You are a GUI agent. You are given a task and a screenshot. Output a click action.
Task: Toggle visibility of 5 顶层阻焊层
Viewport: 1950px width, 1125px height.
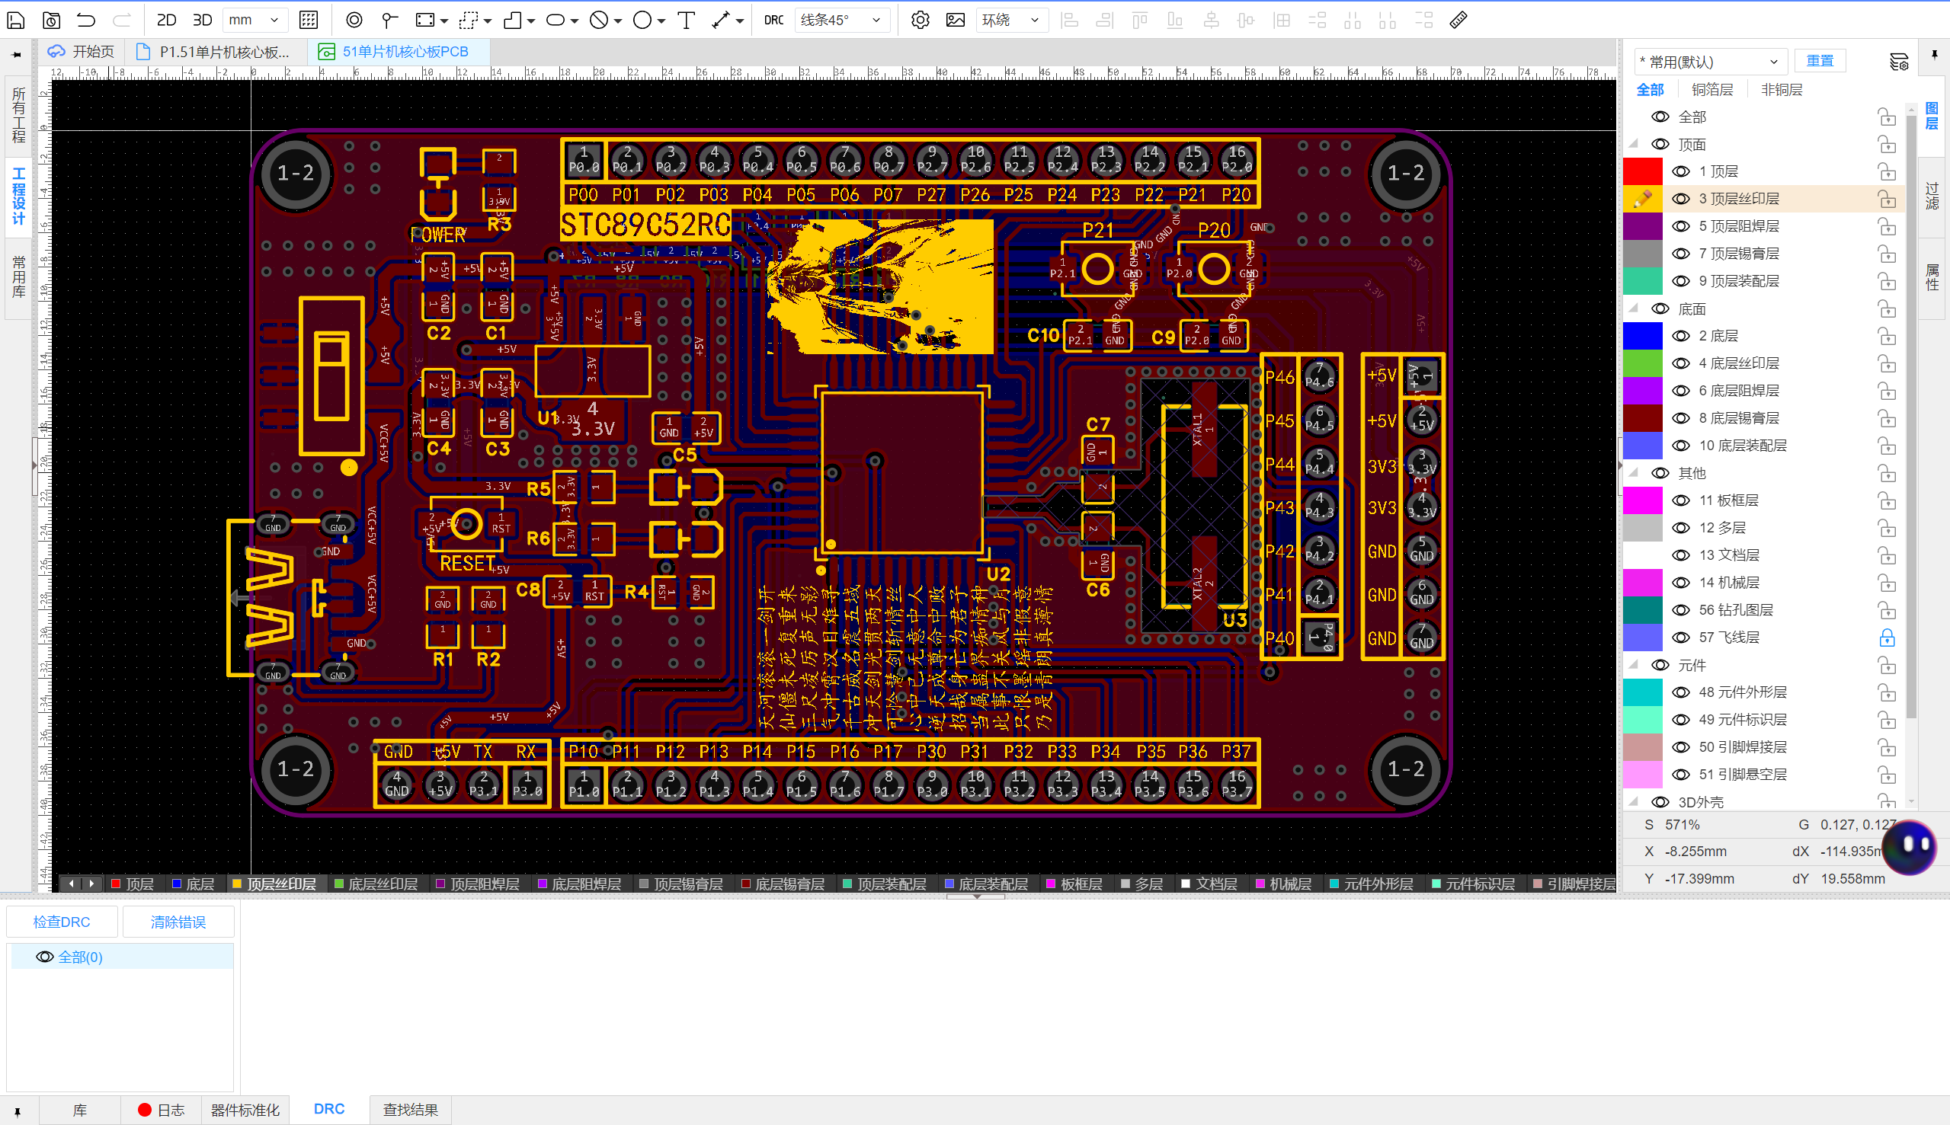click(1680, 226)
